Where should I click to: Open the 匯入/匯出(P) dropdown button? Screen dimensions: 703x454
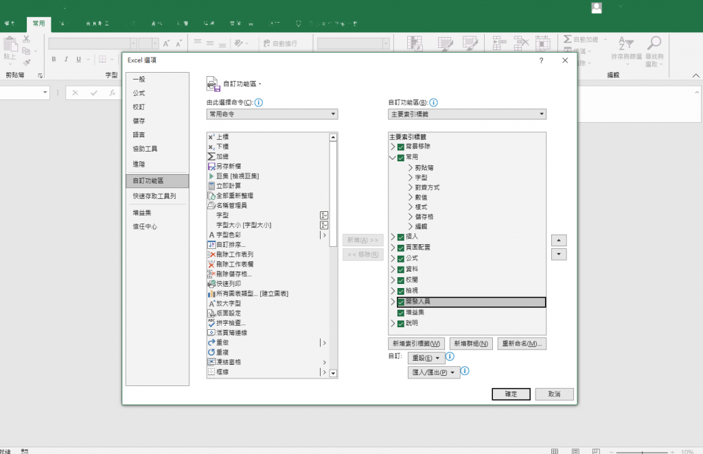click(434, 372)
